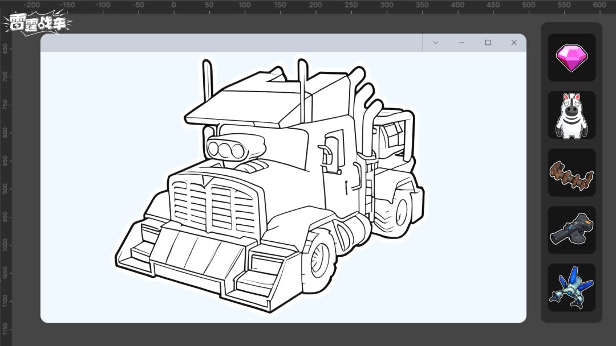Maximize the truck preview window
Screen dimensions: 616x346
488,43
